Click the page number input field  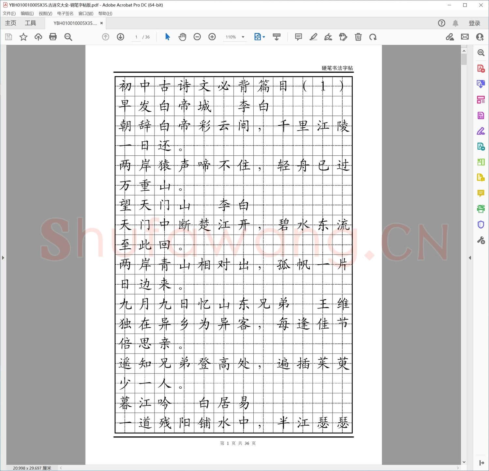[x=136, y=37]
